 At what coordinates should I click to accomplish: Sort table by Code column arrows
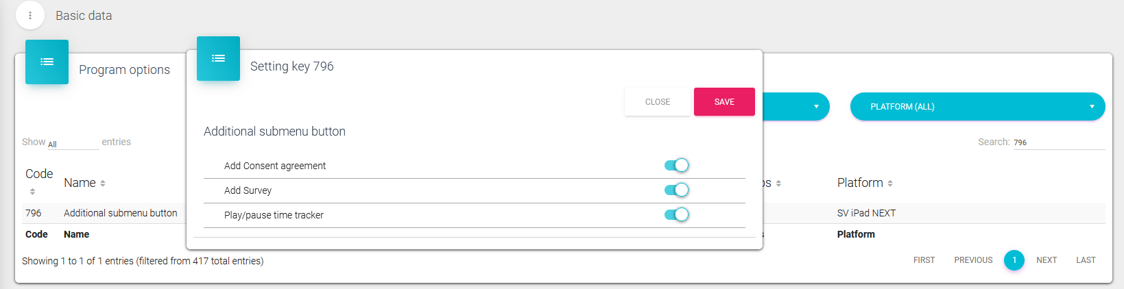click(32, 191)
